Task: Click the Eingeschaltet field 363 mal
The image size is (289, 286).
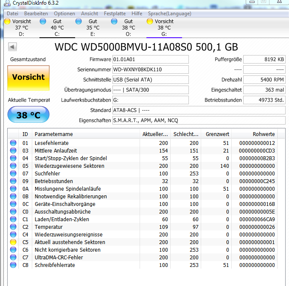Action: pos(264,90)
